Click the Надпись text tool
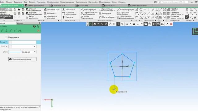The height and width of the screenshot is (111, 198). 67,17
